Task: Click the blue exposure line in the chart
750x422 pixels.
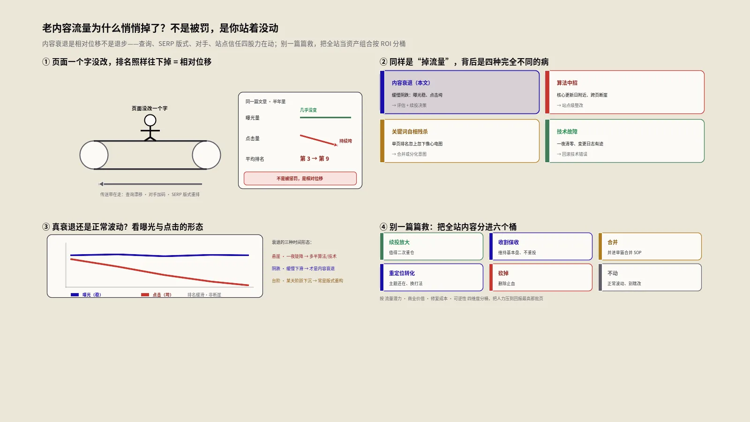Action: (159, 255)
